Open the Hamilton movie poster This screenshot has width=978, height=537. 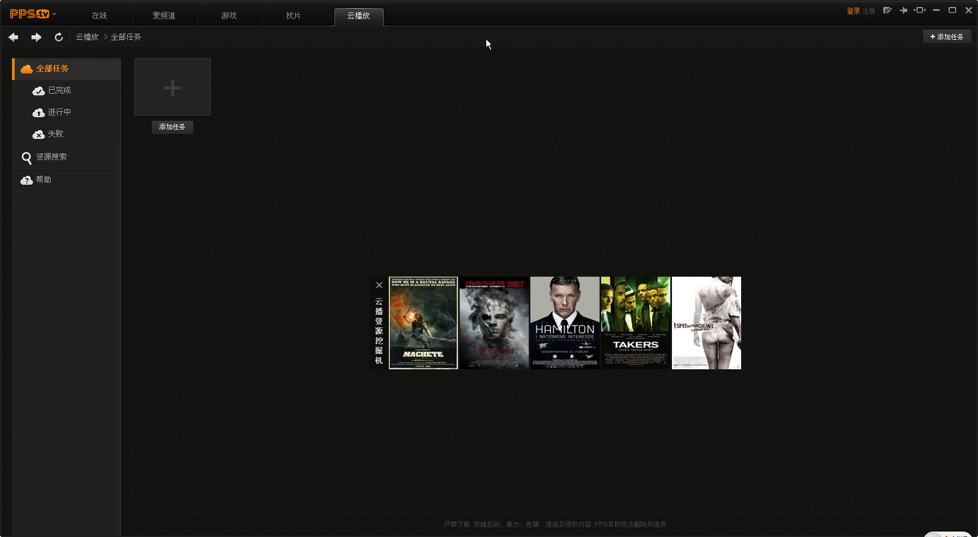click(565, 323)
